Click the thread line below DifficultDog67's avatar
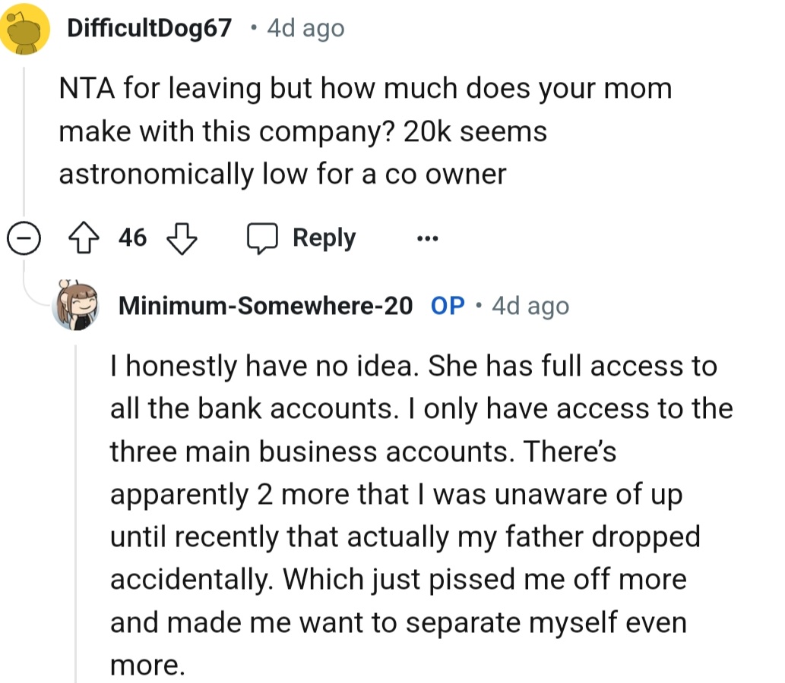Image resolution: width=785 pixels, height=683 pixels. pos(24,137)
